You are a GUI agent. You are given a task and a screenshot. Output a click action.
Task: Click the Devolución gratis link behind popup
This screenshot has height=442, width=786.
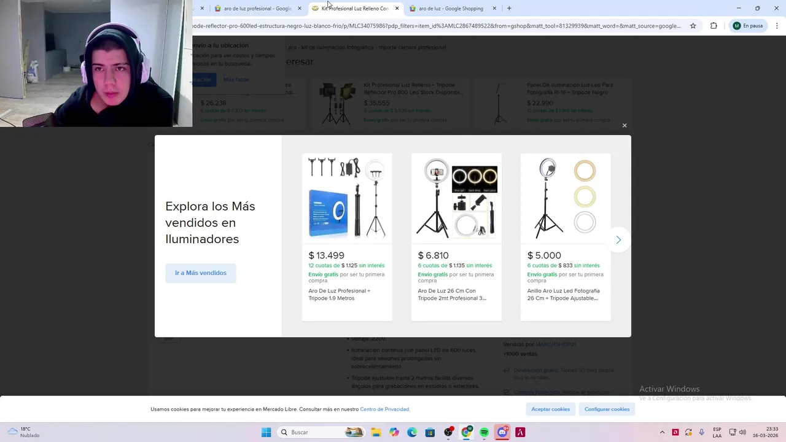(x=536, y=370)
